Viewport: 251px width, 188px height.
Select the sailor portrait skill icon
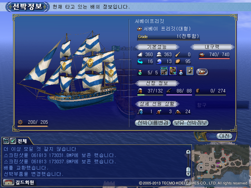tap(173, 71)
